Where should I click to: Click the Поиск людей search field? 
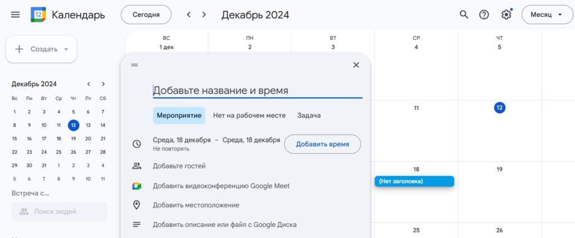pos(59,212)
